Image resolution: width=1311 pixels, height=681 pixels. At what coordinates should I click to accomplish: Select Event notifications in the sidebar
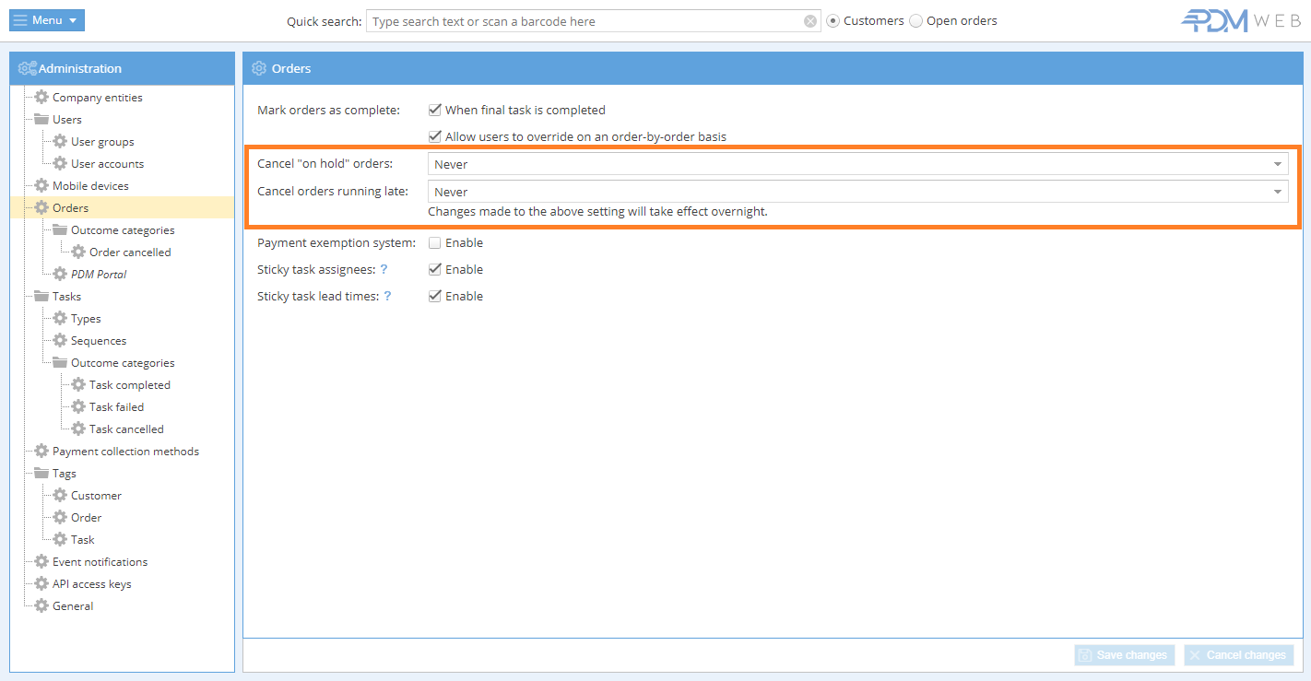[100, 562]
